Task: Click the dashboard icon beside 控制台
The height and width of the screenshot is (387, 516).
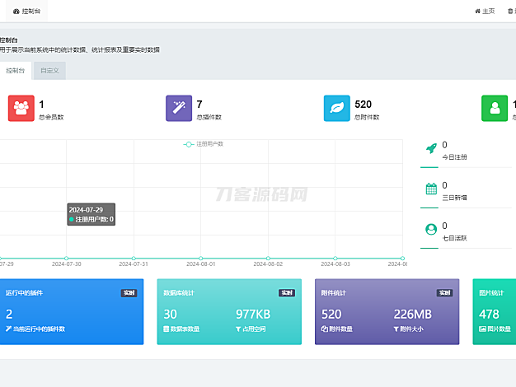Action: [16, 12]
